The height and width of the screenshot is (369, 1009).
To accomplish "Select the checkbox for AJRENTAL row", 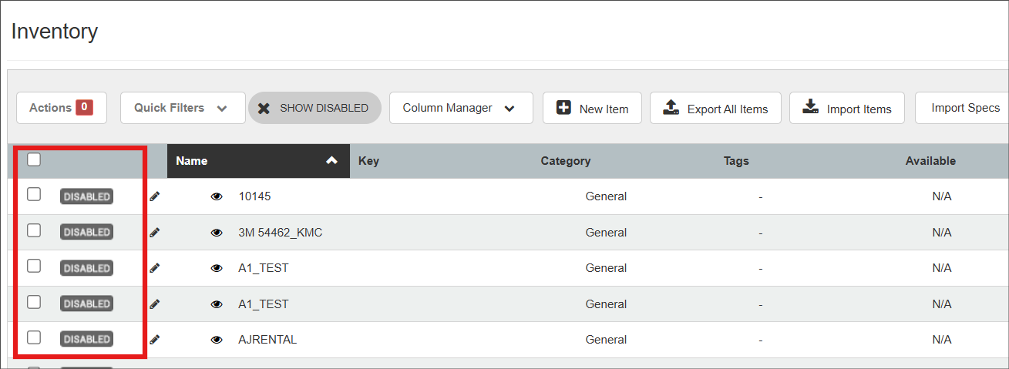I will (34, 337).
